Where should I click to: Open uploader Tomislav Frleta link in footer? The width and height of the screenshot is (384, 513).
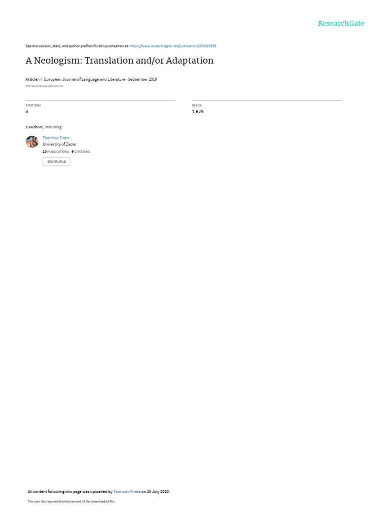click(x=126, y=491)
